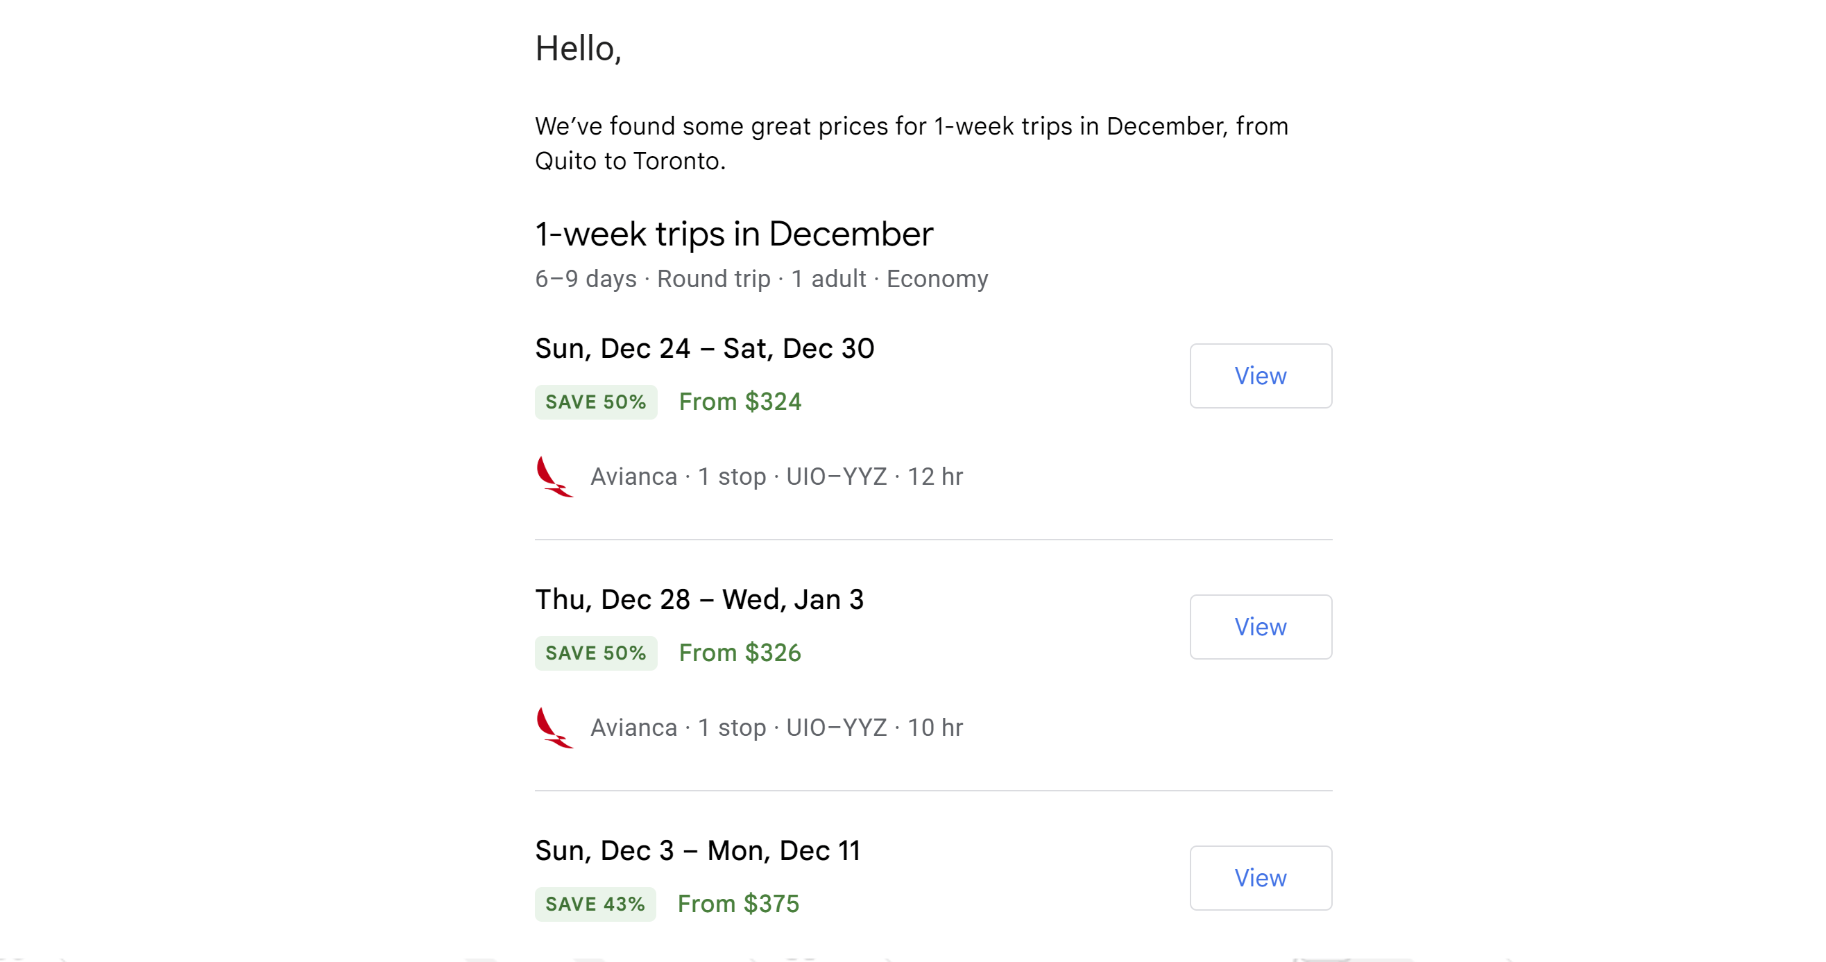The image size is (1826, 962).
Task: Click the Avianca 10 hr flight details text
Action: click(x=776, y=728)
